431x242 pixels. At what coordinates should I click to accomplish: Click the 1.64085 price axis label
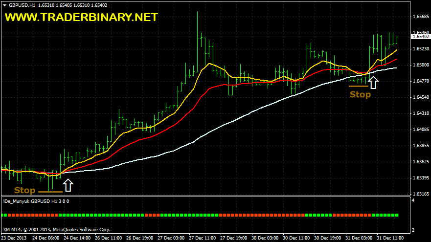pyautogui.click(x=421, y=130)
